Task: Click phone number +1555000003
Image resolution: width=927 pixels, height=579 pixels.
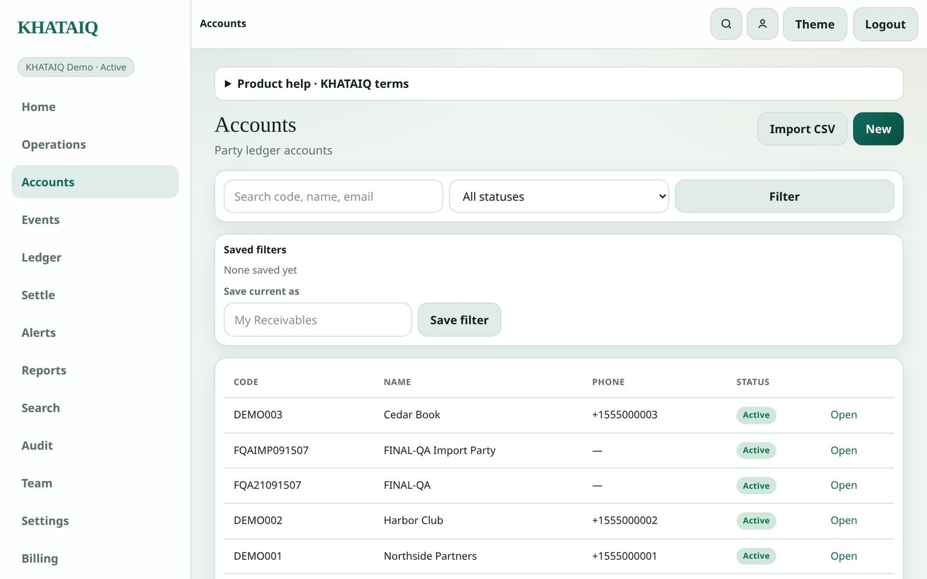Action: (x=625, y=415)
